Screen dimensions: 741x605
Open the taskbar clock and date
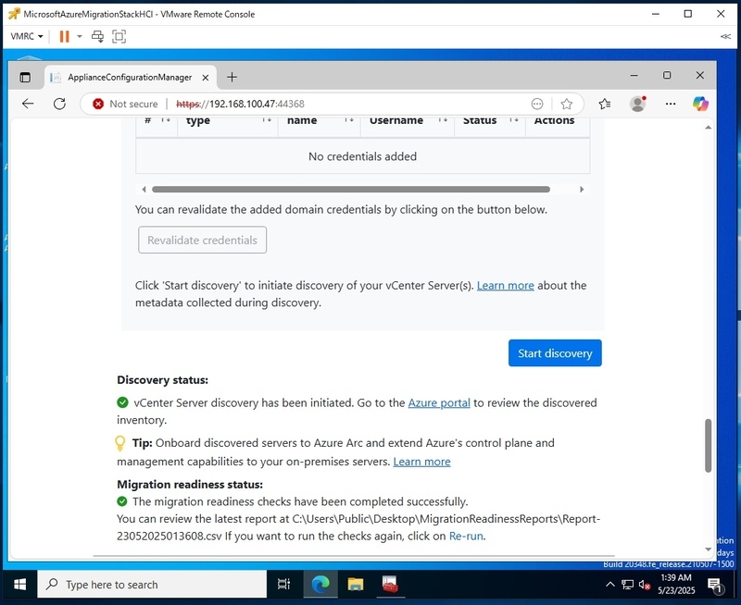pos(676,585)
